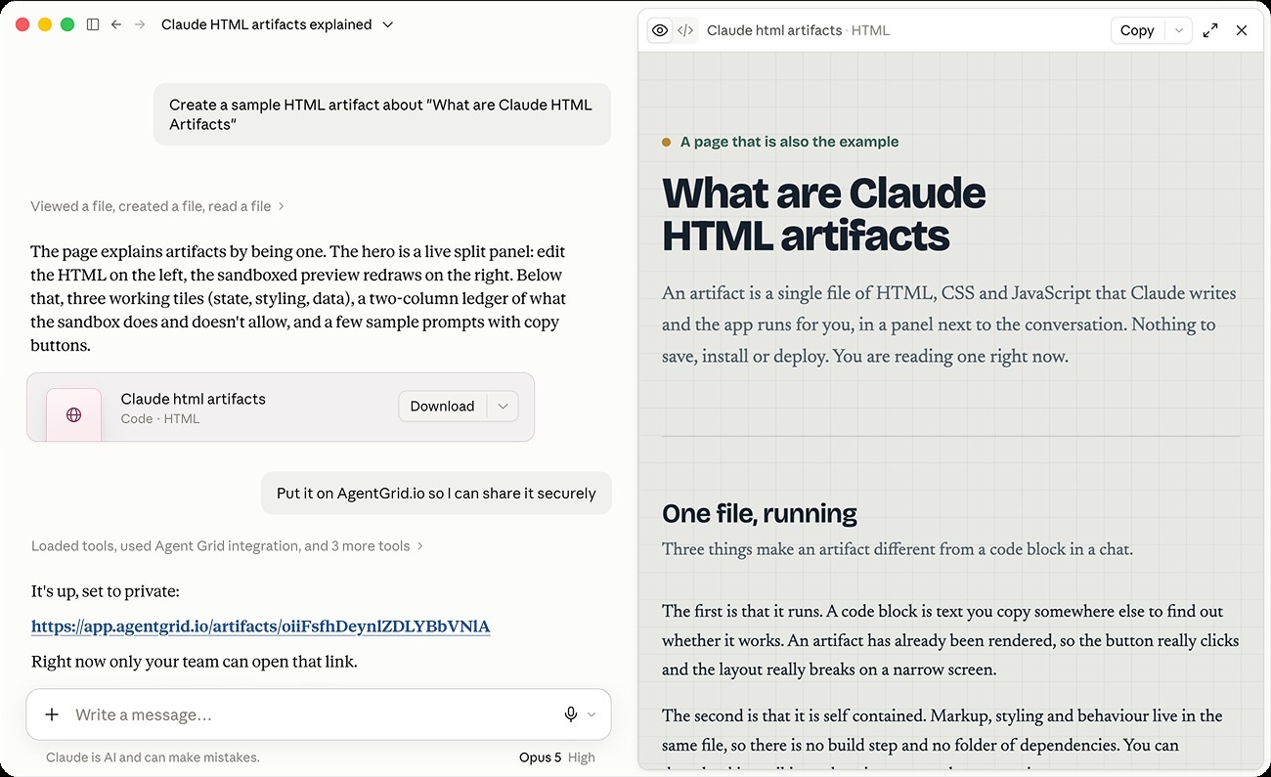Image resolution: width=1271 pixels, height=777 pixels.
Task: Click the macOS green zoom window button
Action: coord(67,24)
